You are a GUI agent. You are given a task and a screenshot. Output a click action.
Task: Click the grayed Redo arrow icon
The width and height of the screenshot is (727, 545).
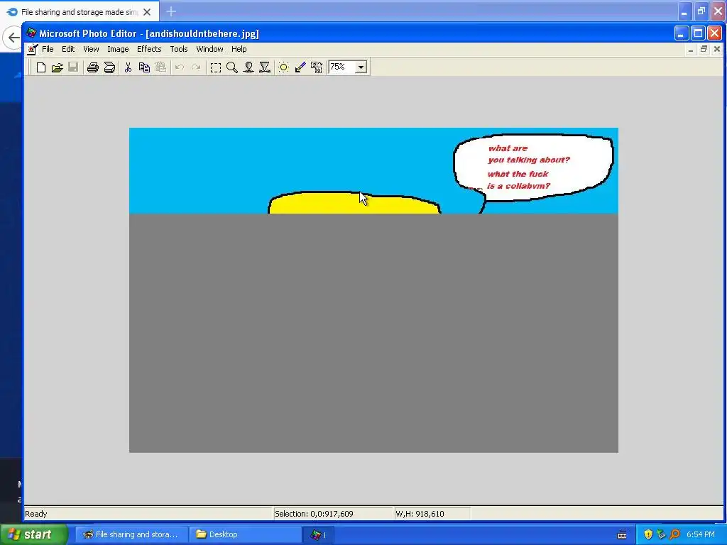[x=196, y=67]
